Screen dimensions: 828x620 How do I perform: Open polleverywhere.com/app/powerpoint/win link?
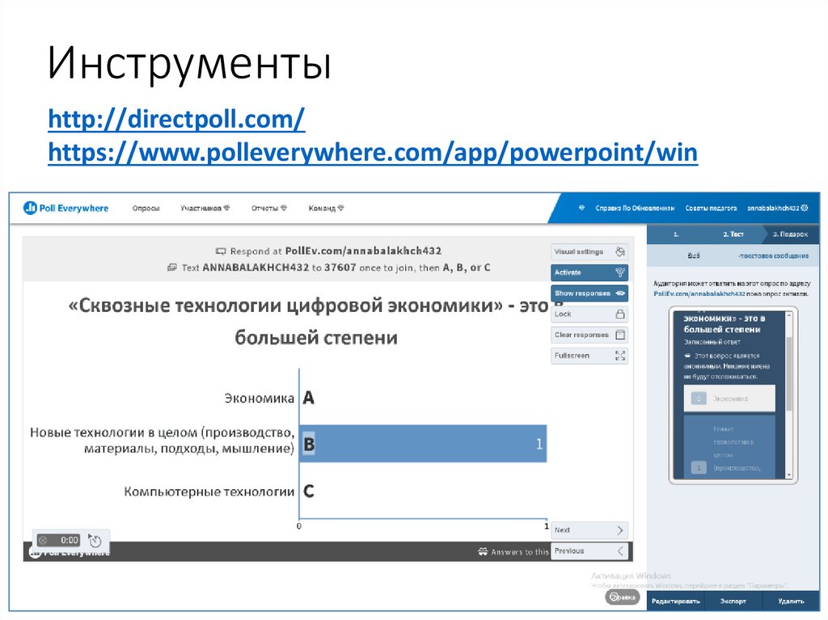(x=373, y=152)
